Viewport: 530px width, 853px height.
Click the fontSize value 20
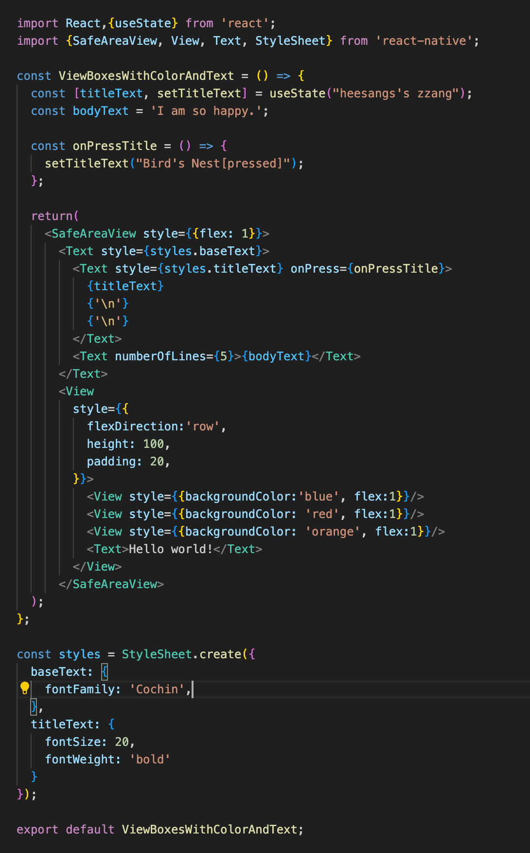pyautogui.click(x=122, y=742)
